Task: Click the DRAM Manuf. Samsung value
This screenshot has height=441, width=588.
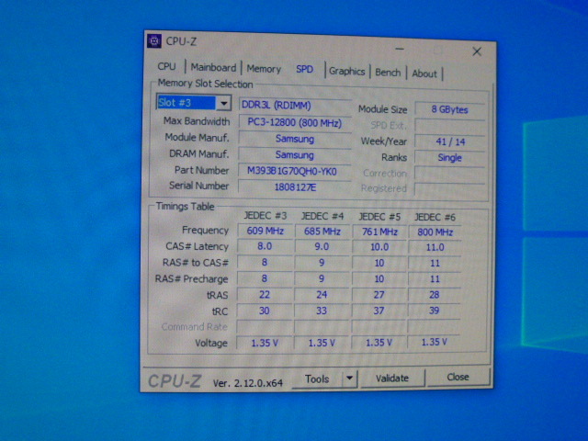Action: click(295, 155)
